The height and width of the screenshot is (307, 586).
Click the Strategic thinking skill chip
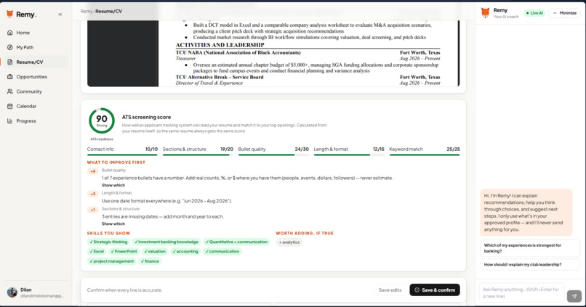pos(108,242)
